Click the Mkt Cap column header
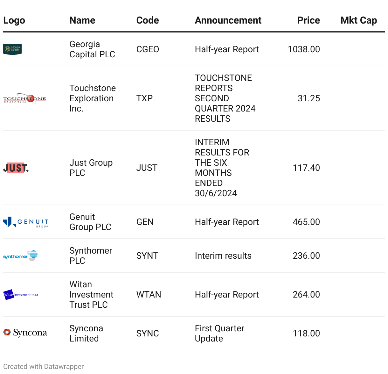 click(x=358, y=20)
